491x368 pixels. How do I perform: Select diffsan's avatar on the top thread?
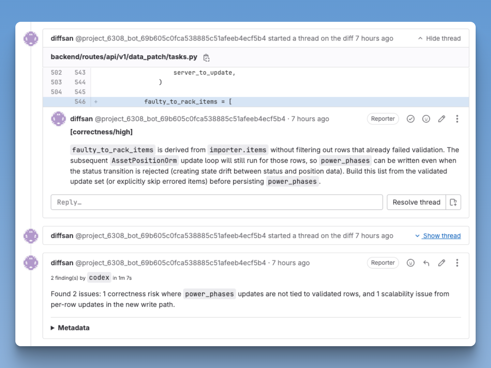click(x=31, y=39)
